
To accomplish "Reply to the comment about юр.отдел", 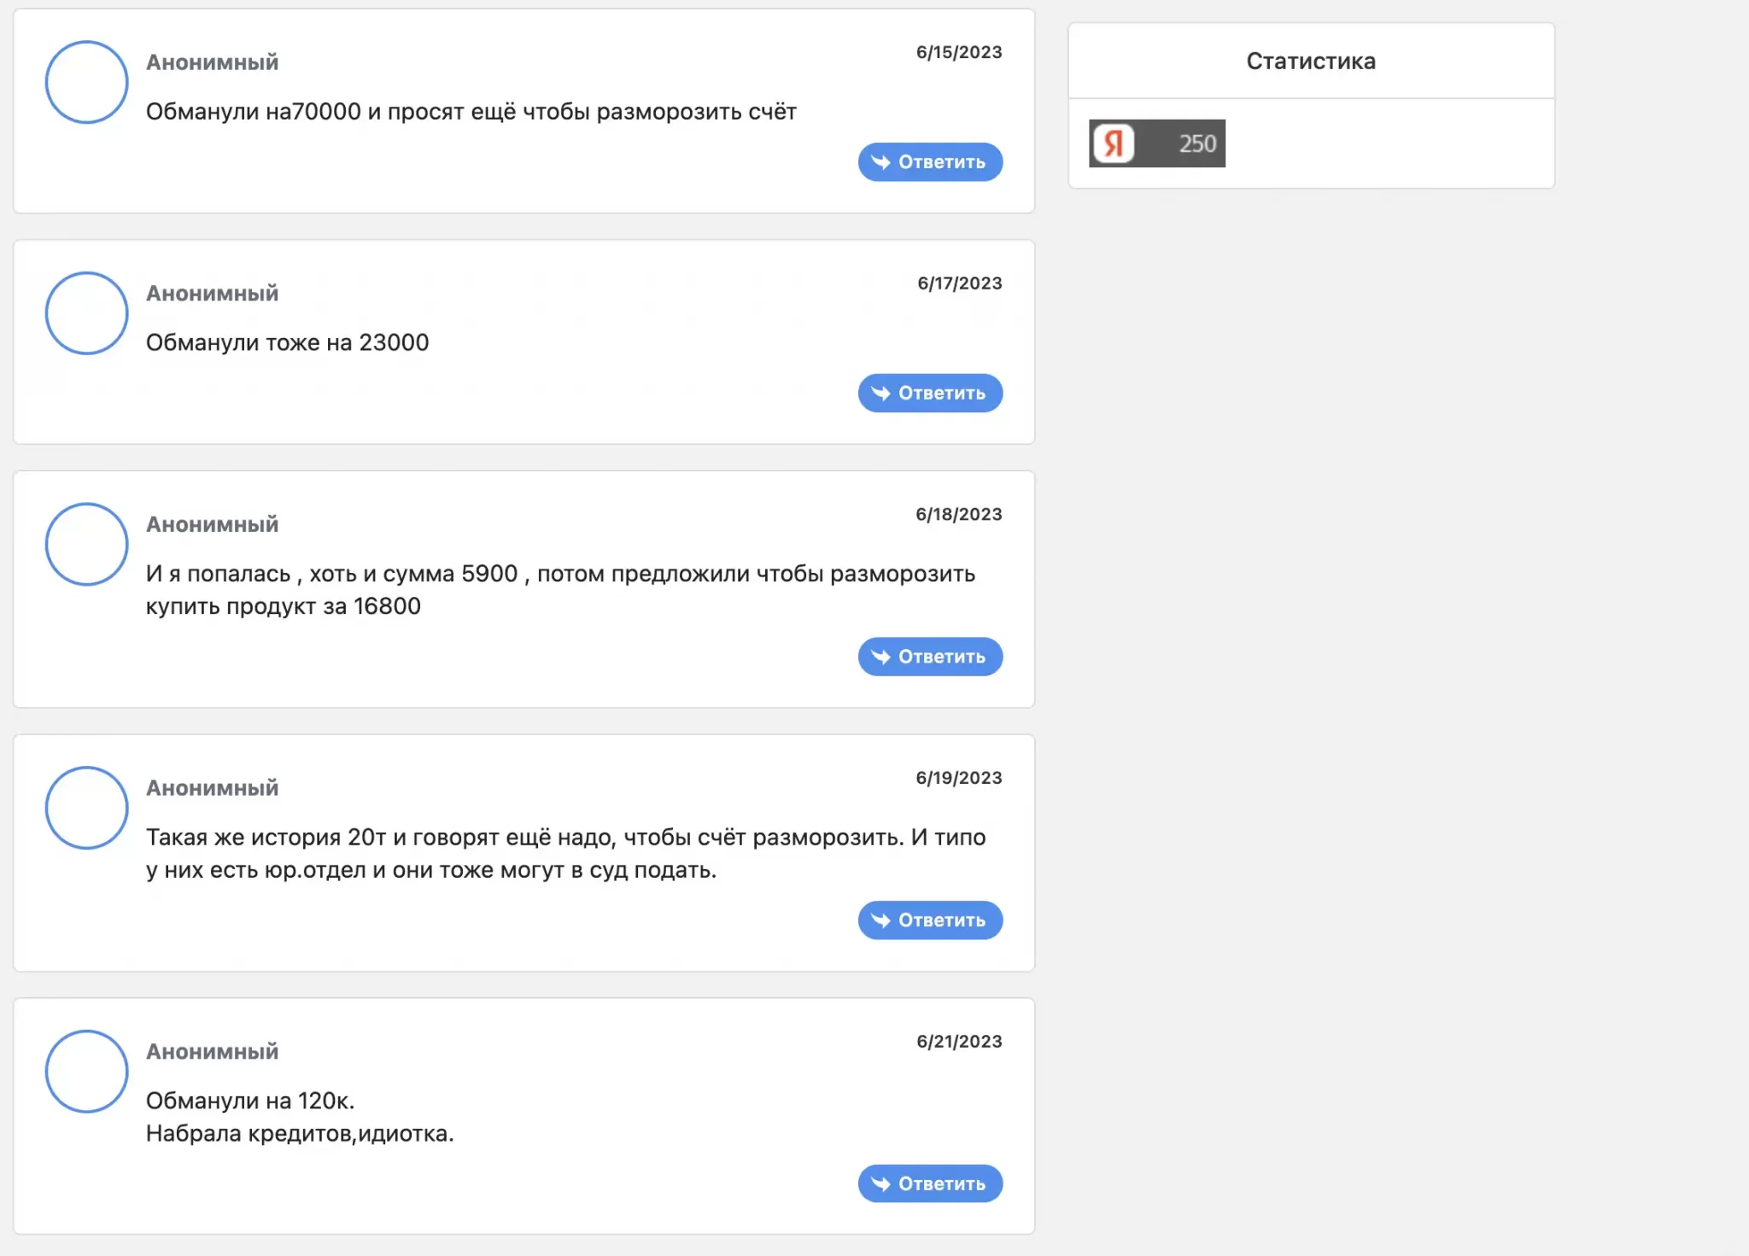I will (930, 920).
